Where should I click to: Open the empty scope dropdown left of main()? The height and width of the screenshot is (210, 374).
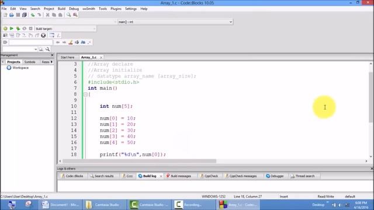(115, 22)
